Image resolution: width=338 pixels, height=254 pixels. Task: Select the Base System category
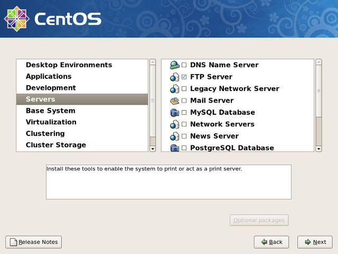[x=82, y=111]
